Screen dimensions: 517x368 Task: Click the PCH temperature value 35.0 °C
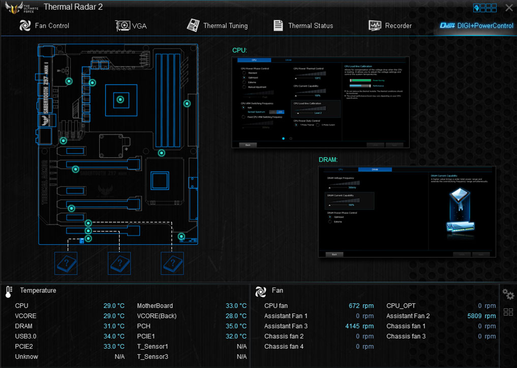[x=236, y=326]
